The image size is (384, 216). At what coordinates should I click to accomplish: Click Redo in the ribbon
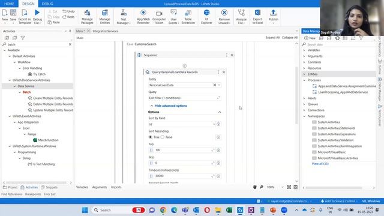coord(68,17)
